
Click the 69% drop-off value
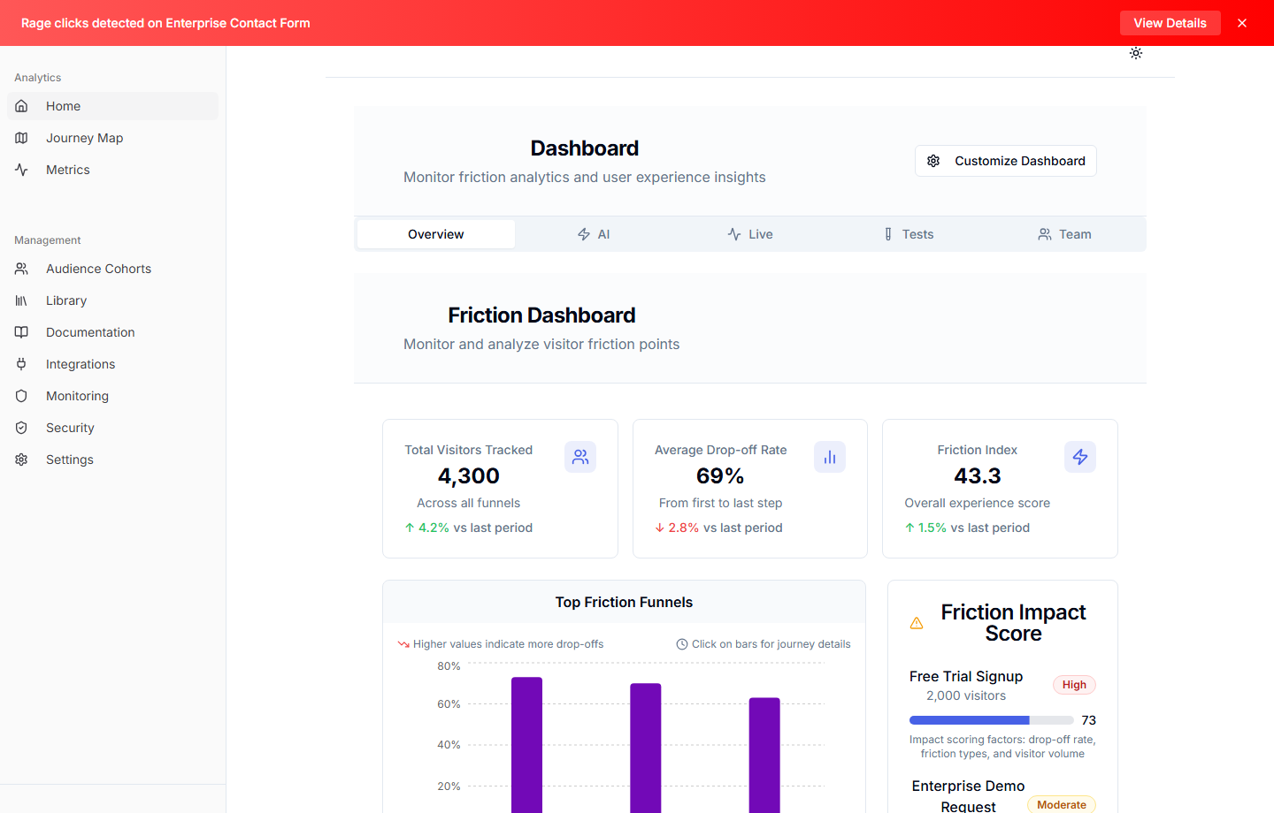[720, 475]
